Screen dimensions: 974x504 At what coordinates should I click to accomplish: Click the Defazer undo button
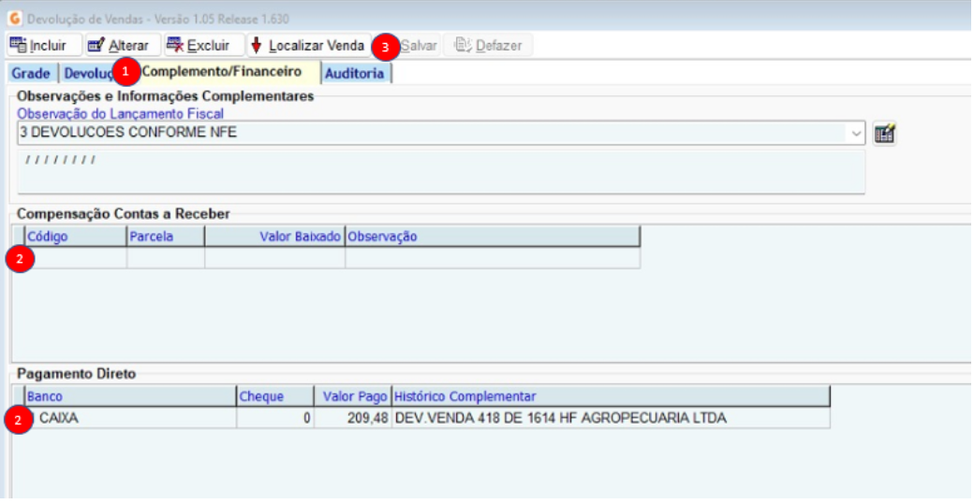(488, 45)
